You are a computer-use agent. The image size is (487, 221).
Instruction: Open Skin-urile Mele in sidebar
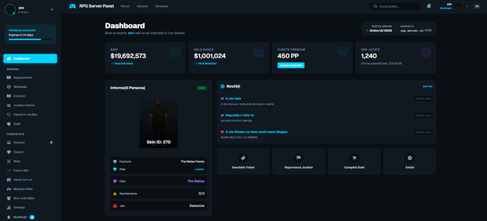tap(30, 198)
